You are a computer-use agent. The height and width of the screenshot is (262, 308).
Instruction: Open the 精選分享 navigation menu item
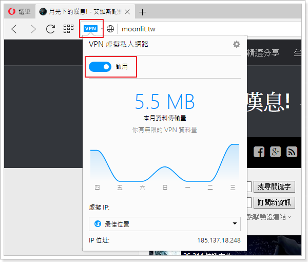click(x=263, y=53)
